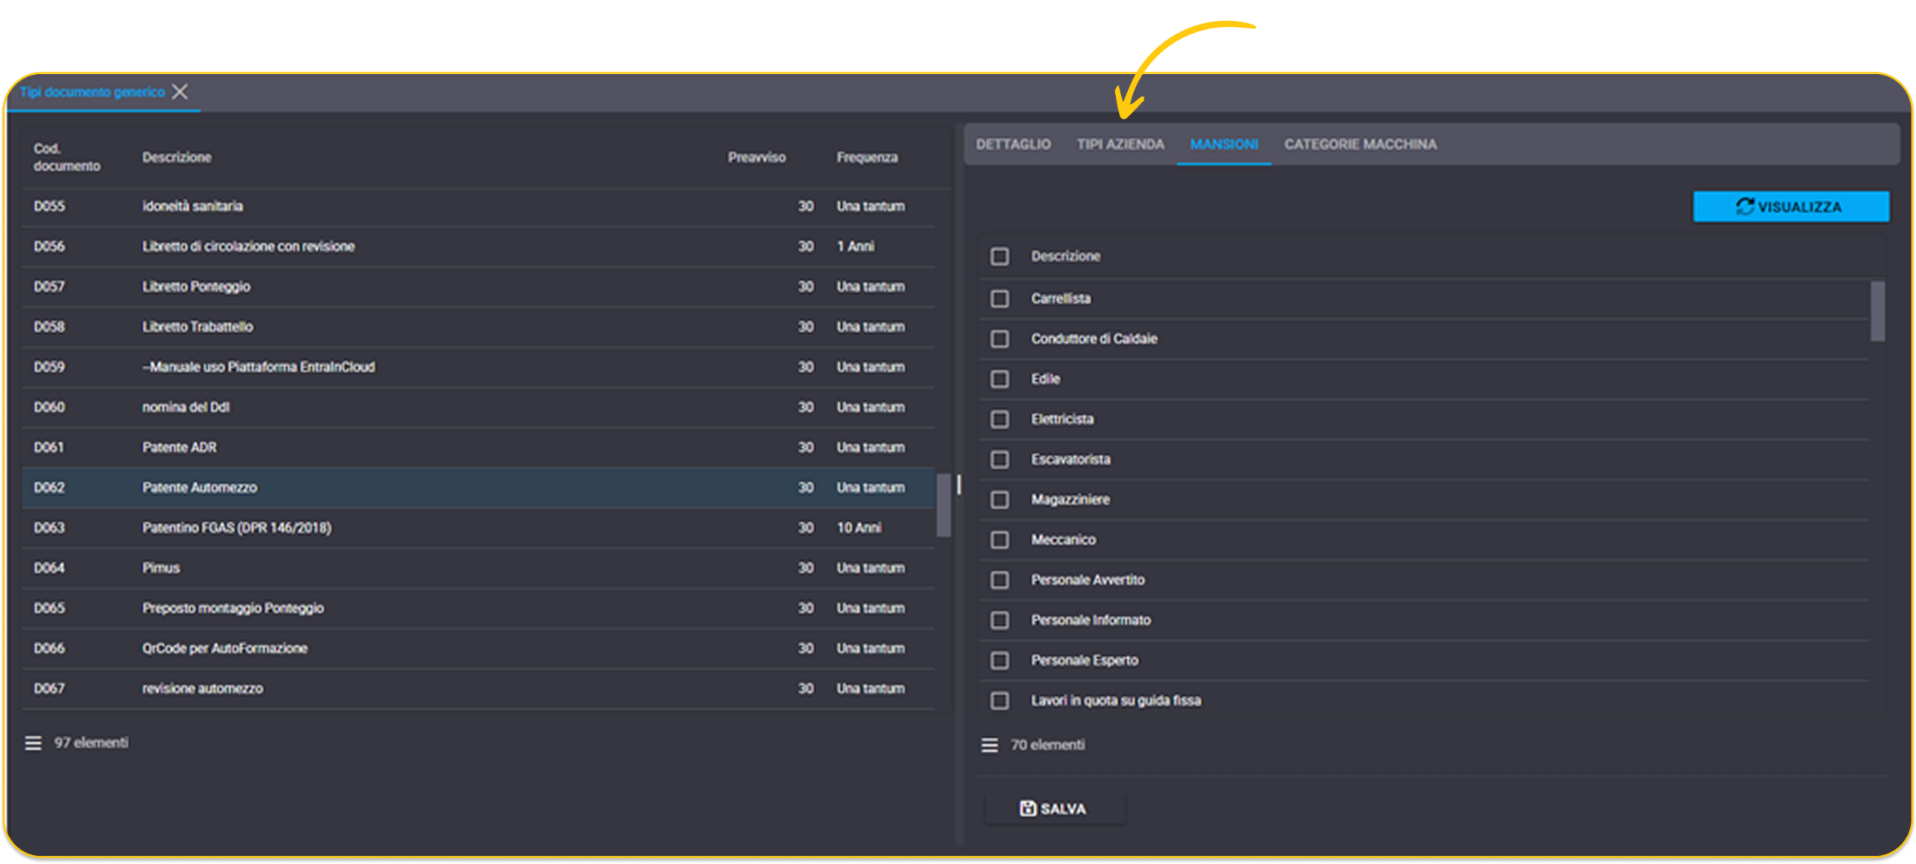Click the 1 Anni frequency cell

coord(855,247)
